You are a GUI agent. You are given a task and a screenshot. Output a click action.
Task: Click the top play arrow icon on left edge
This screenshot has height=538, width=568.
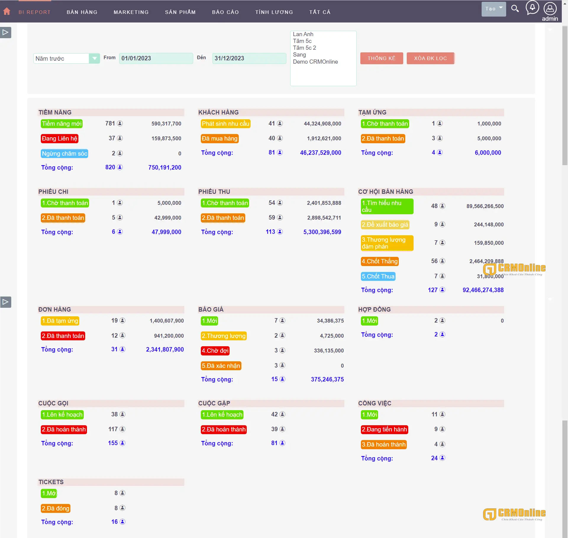click(x=5, y=32)
